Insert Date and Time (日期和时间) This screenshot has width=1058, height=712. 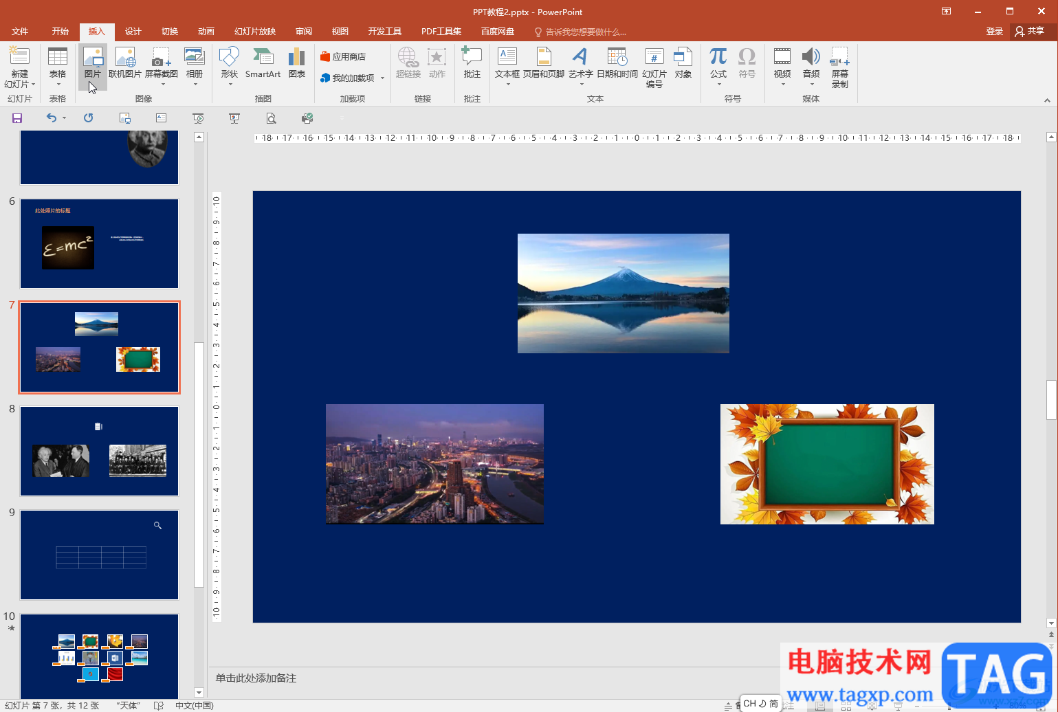point(617,63)
